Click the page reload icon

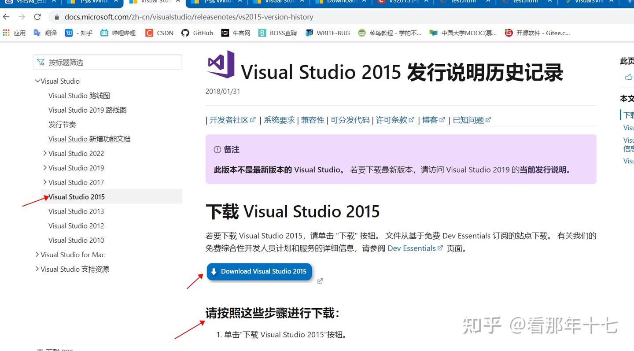click(37, 17)
